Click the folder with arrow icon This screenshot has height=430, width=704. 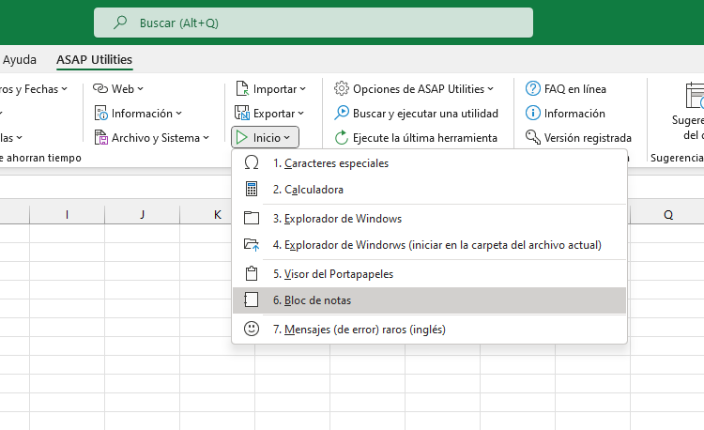[x=252, y=245]
